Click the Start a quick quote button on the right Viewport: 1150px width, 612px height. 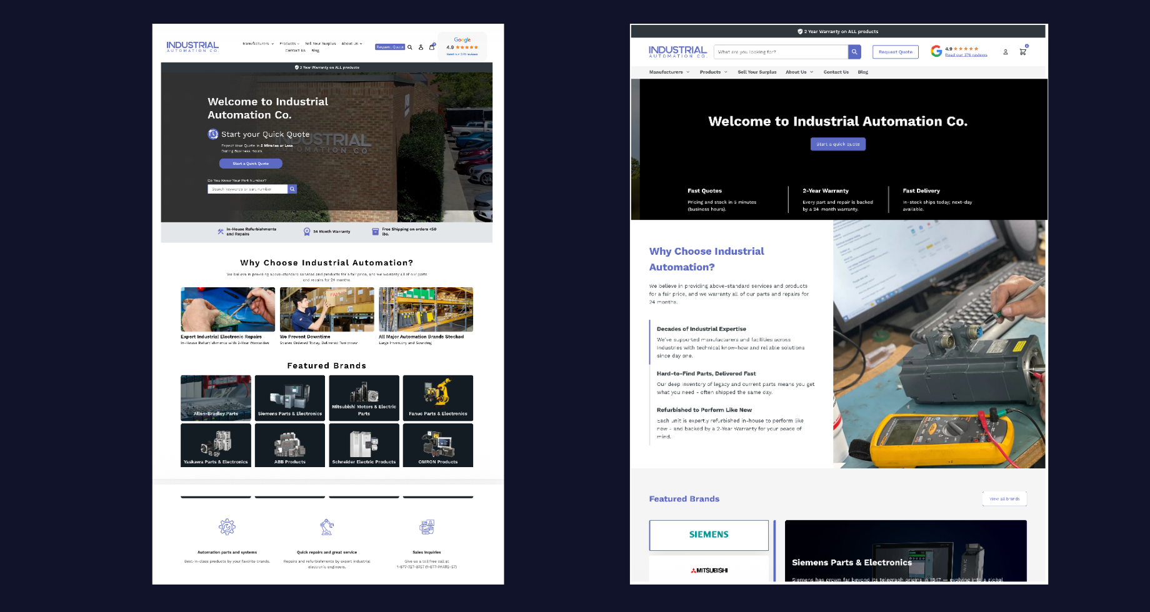837,144
